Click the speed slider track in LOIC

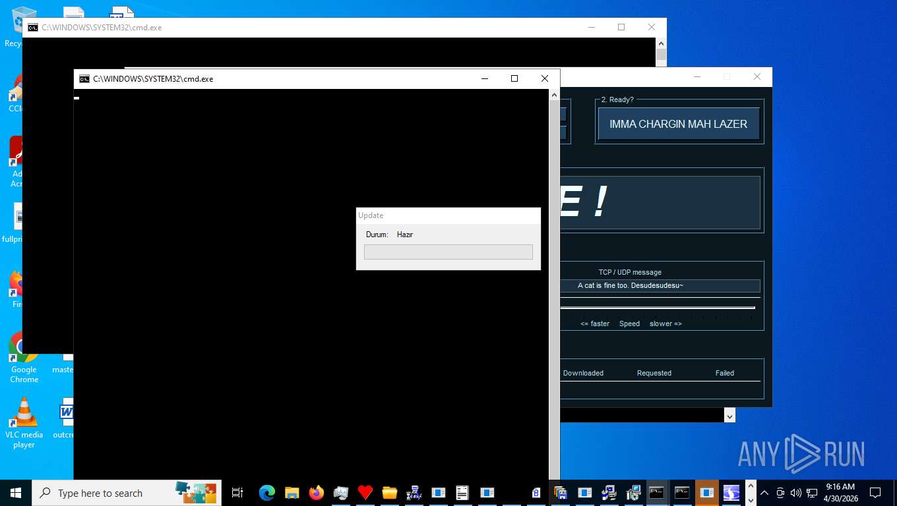tap(658, 307)
